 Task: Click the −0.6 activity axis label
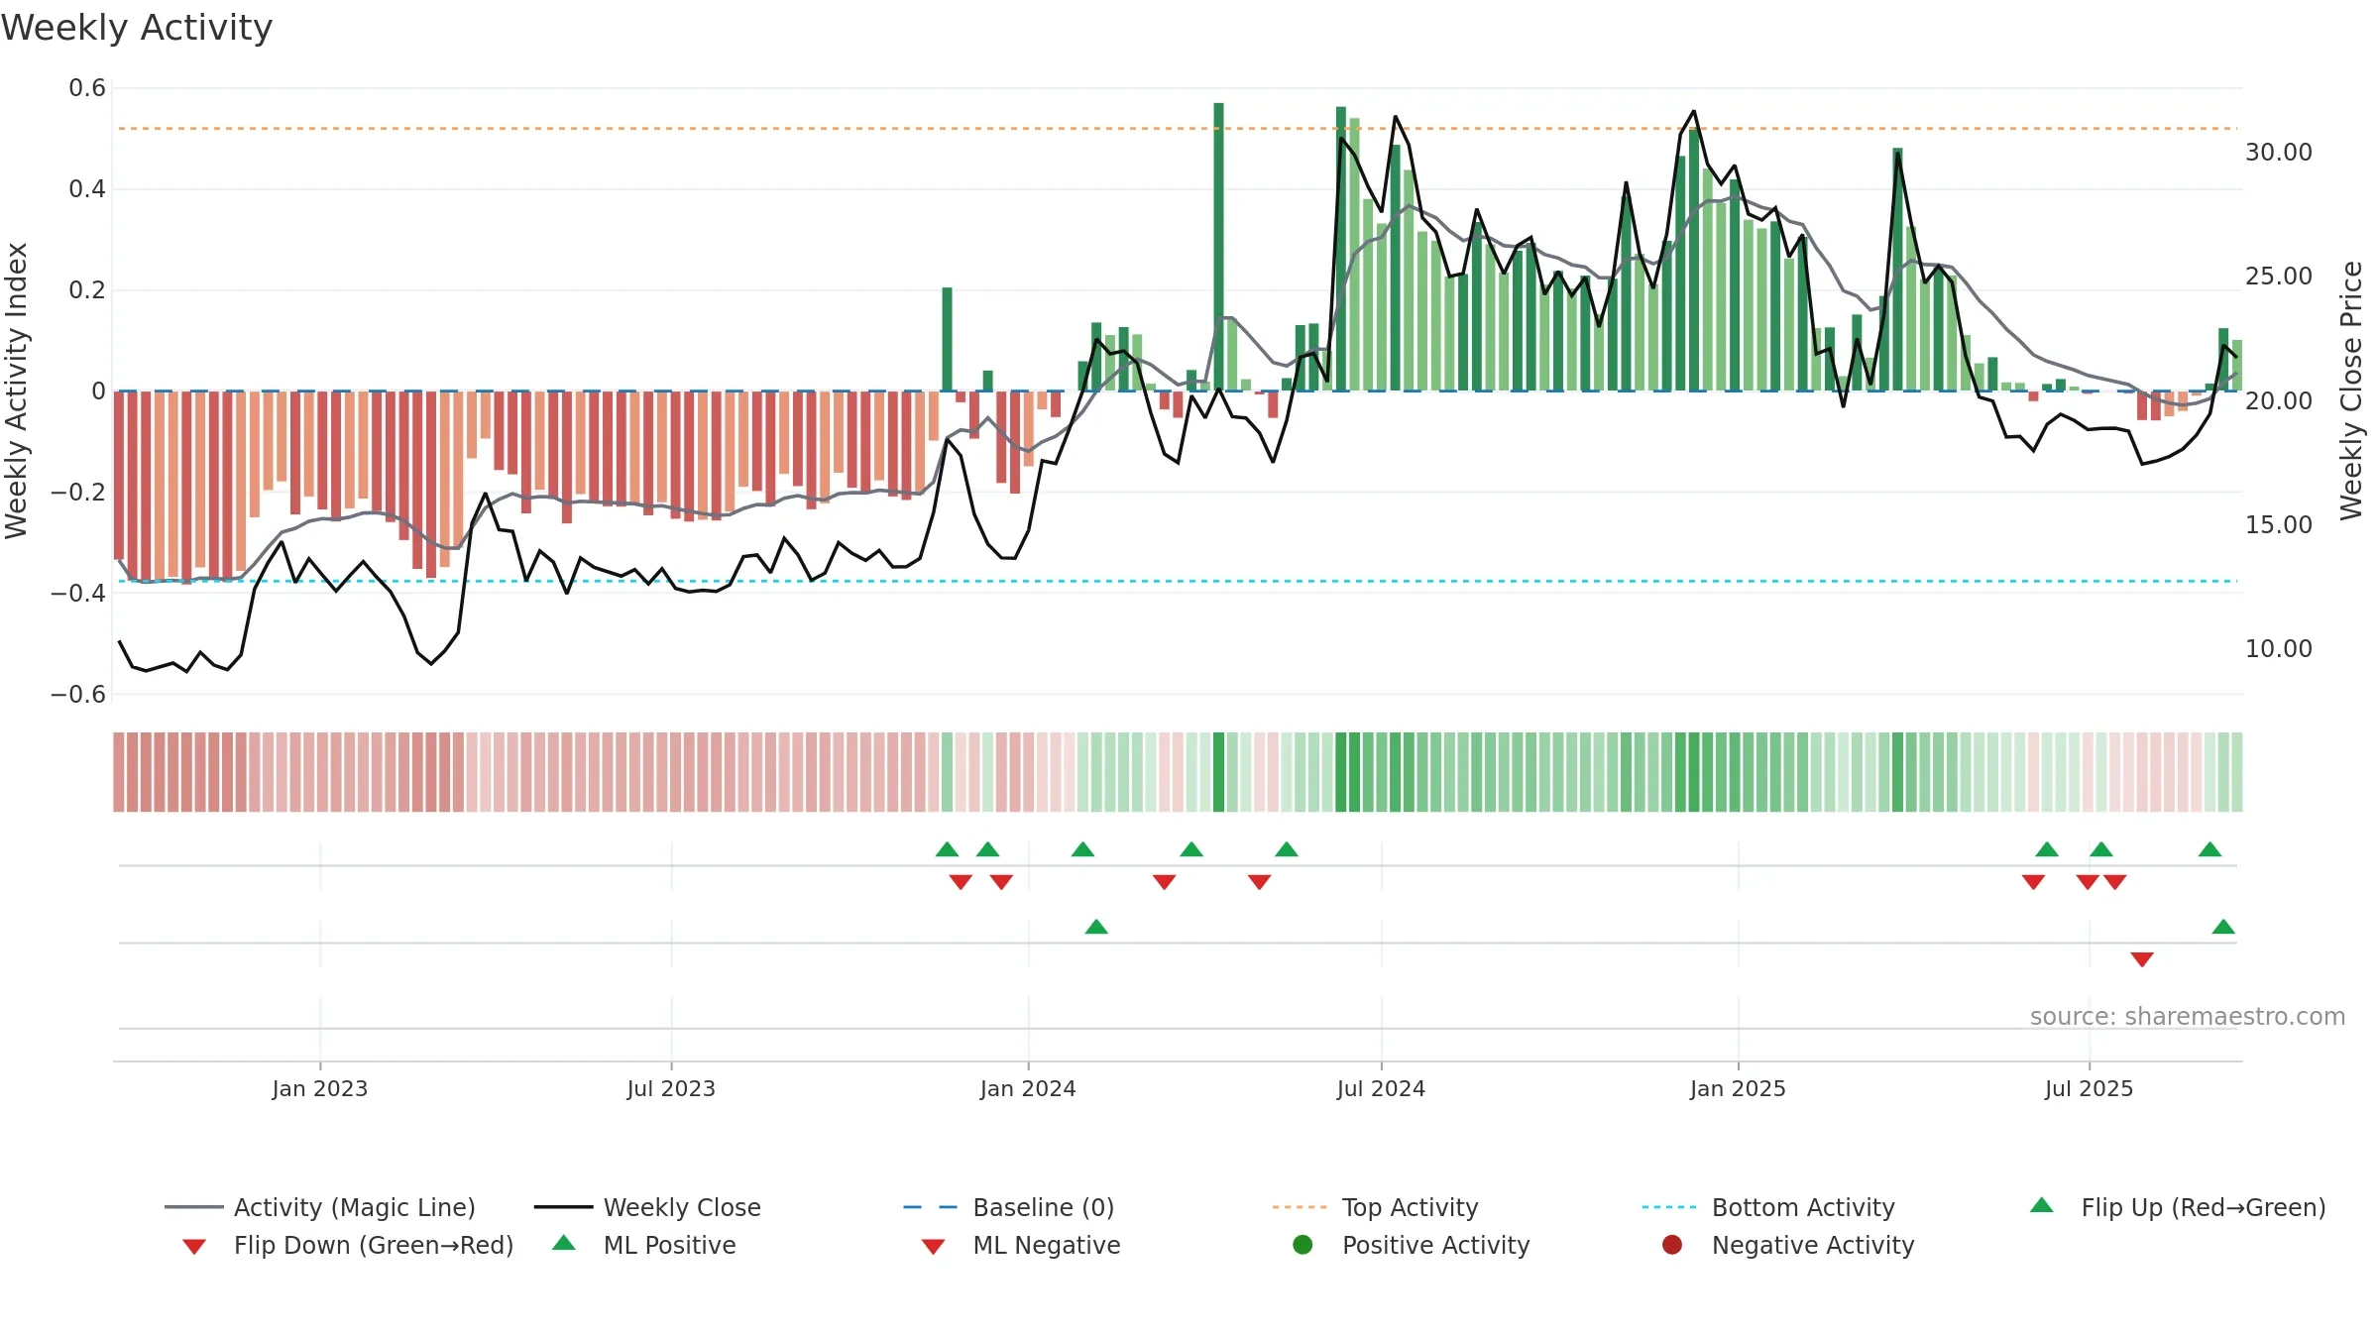[x=78, y=695]
